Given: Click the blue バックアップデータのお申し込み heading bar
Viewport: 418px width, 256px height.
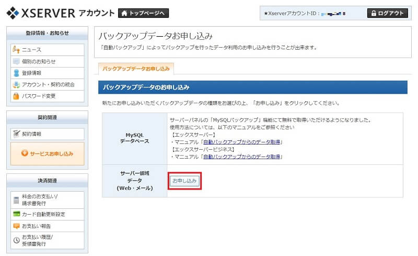Looking at the screenshot, I should [253, 87].
